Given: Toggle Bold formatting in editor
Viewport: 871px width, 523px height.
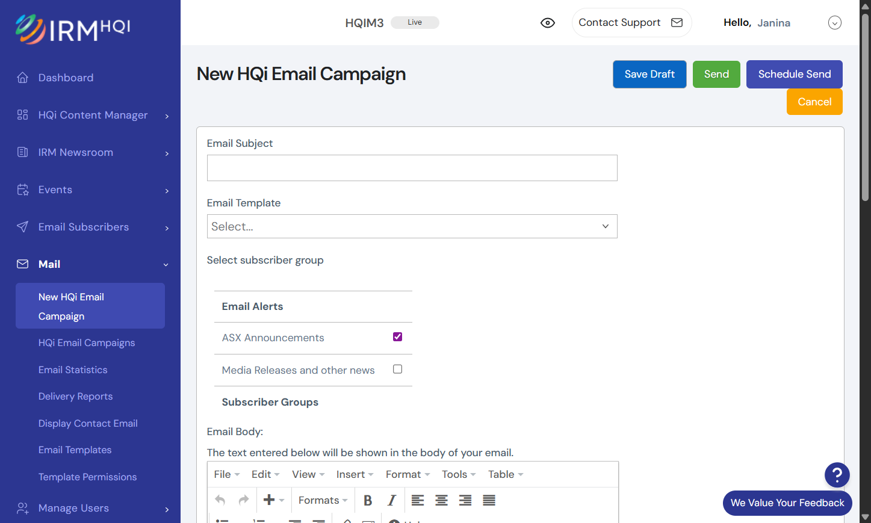Looking at the screenshot, I should click(368, 500).
